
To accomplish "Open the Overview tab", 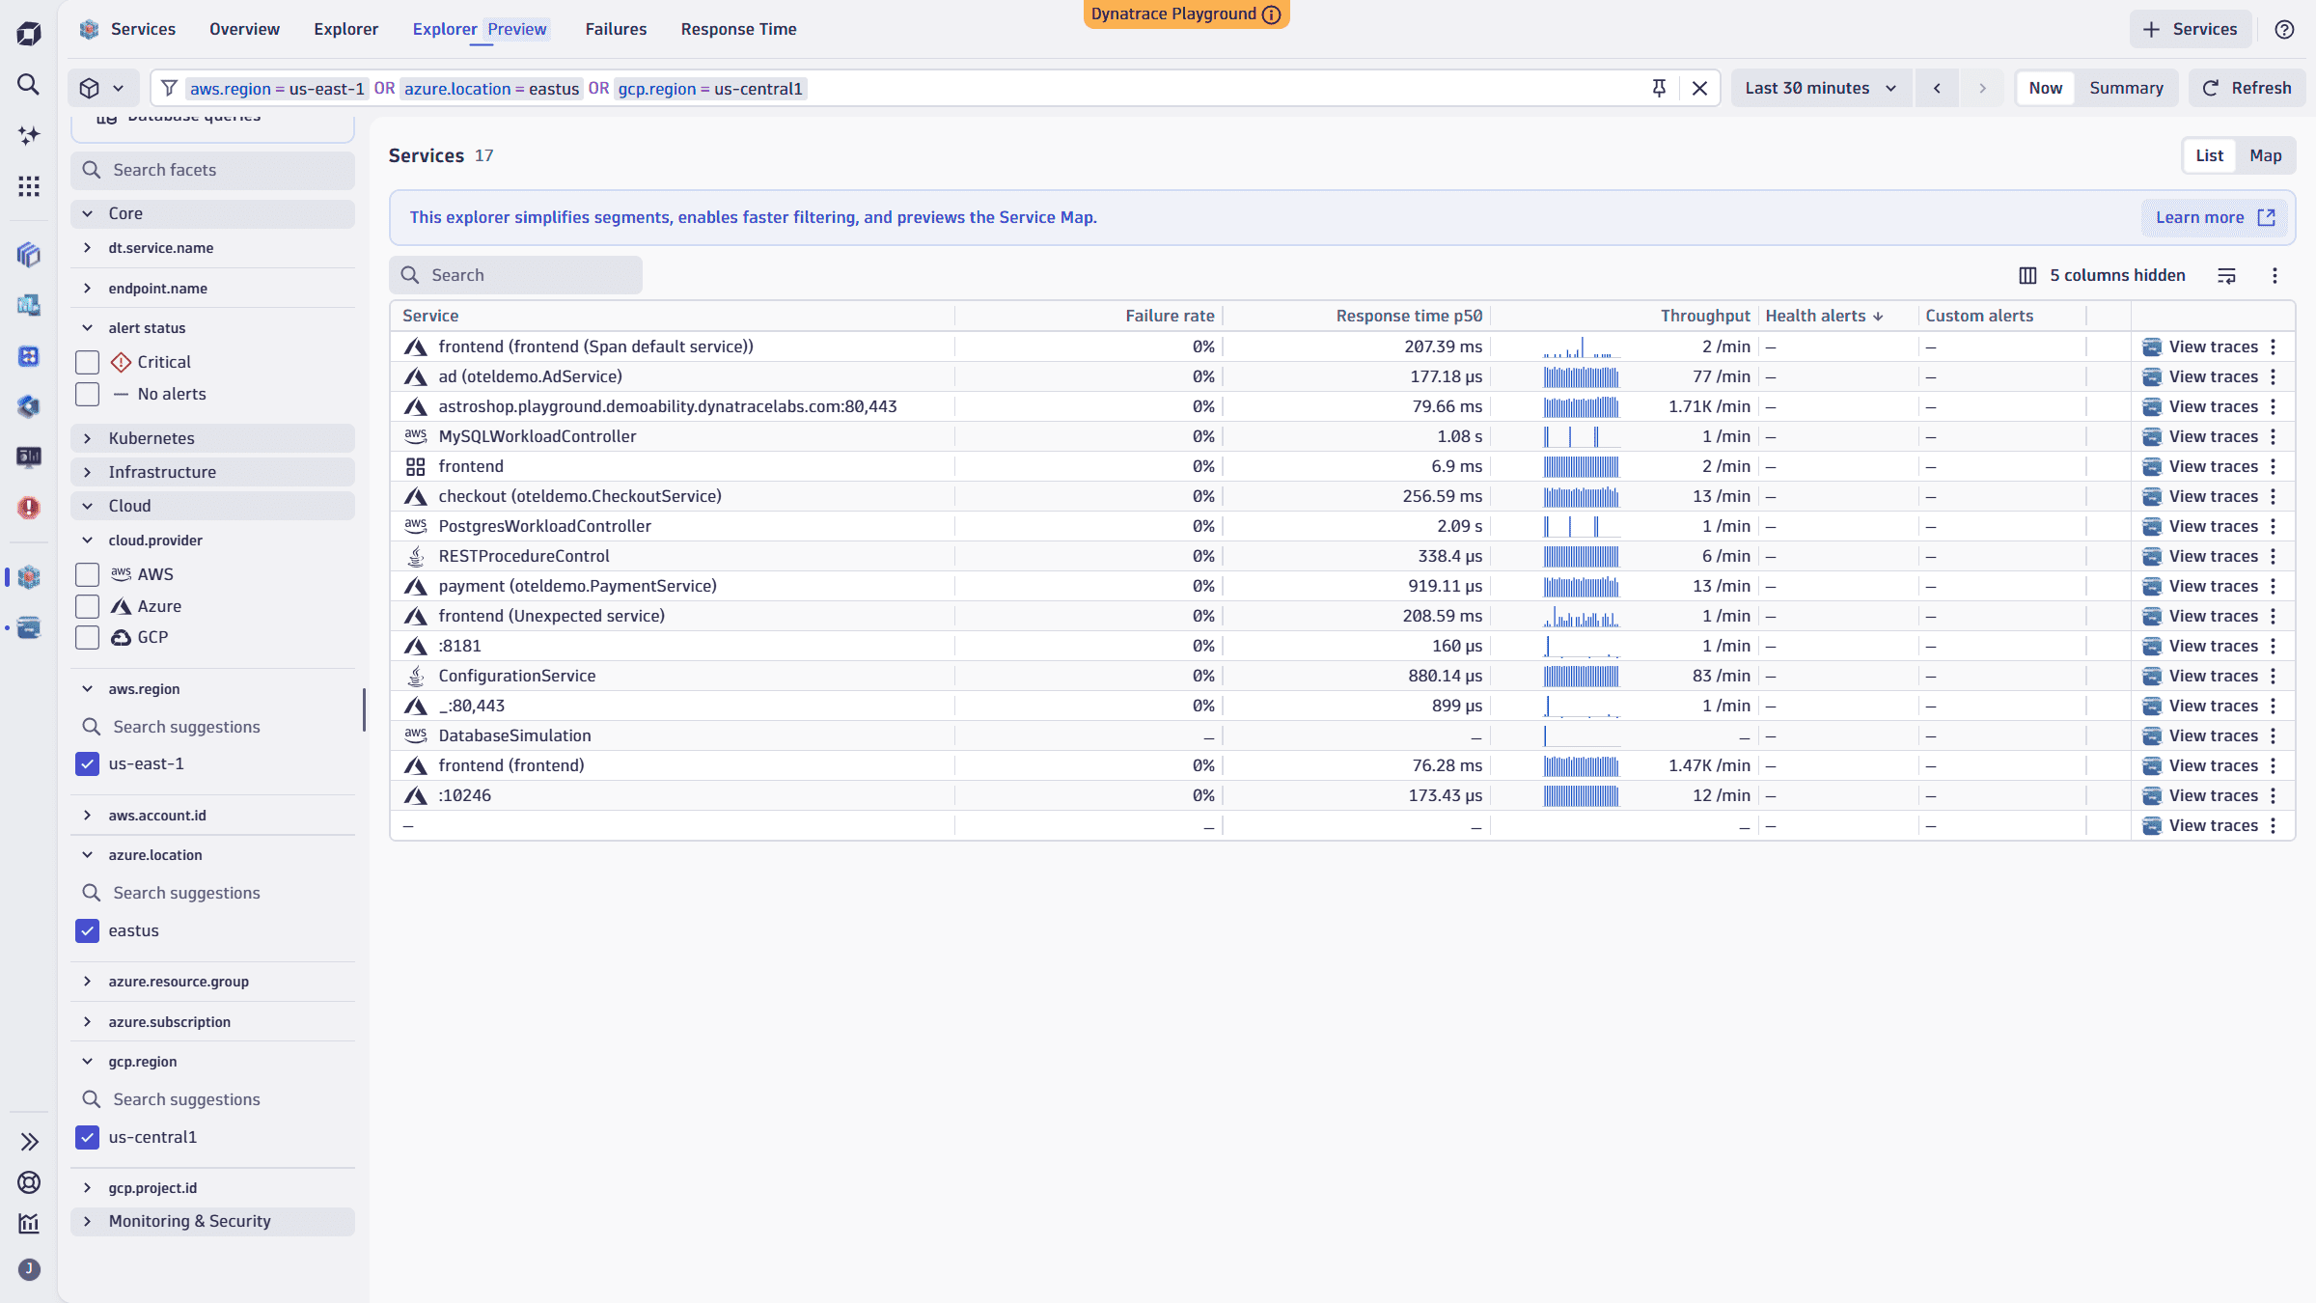I will (244, 29).
